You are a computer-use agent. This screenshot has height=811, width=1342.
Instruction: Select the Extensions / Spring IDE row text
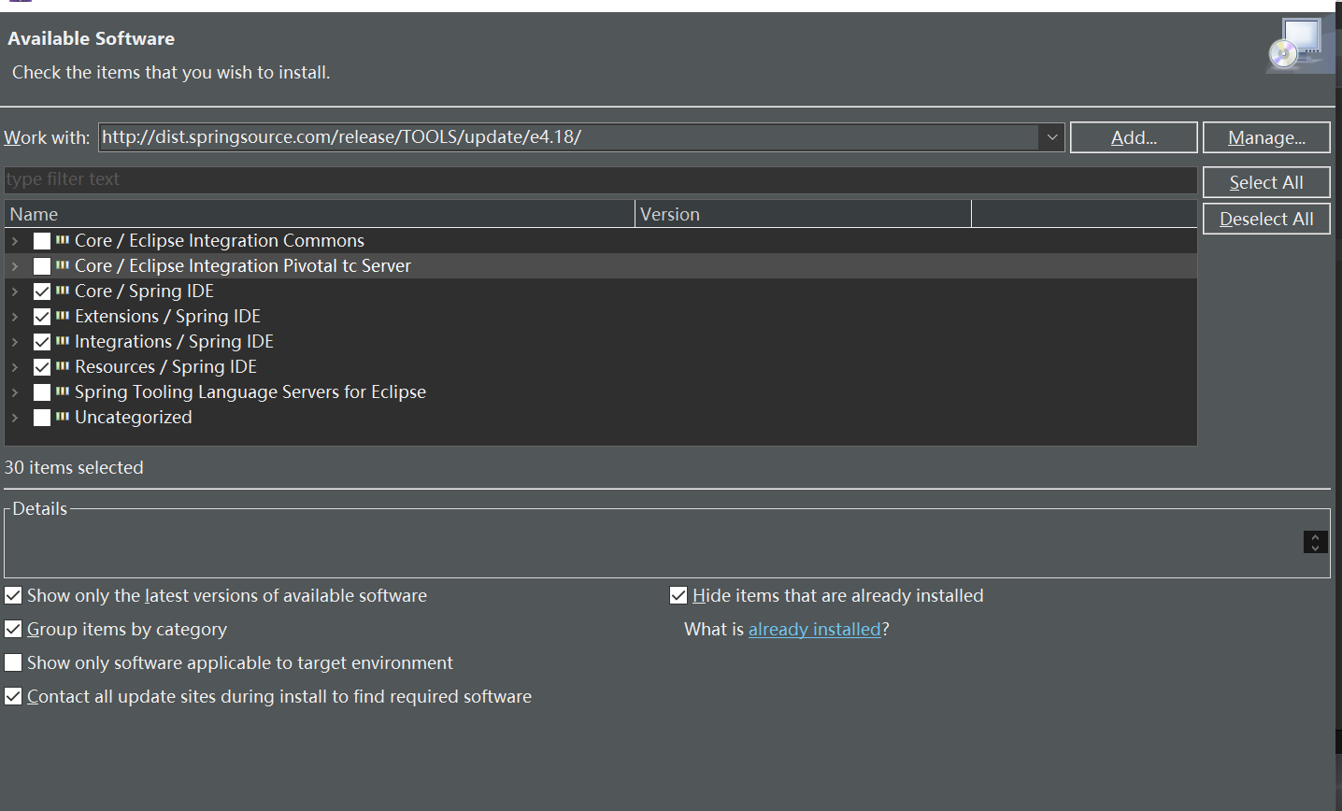coord(167,316)
